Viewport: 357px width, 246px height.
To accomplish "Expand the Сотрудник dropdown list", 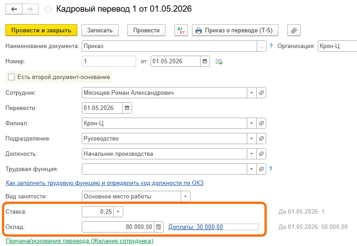I will click(x=252, y=93).
